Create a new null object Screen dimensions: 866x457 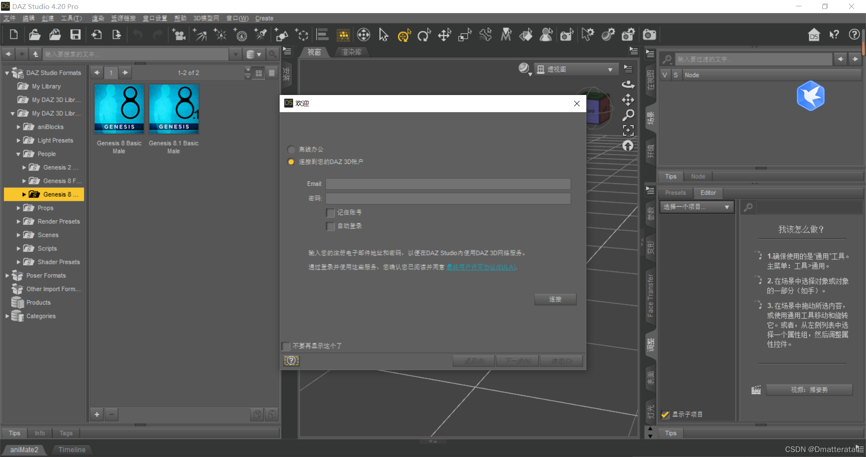tap(302, 35)
